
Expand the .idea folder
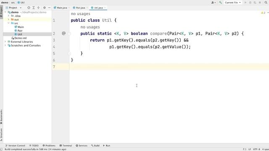pyautogui.click(x=8, y=16)
